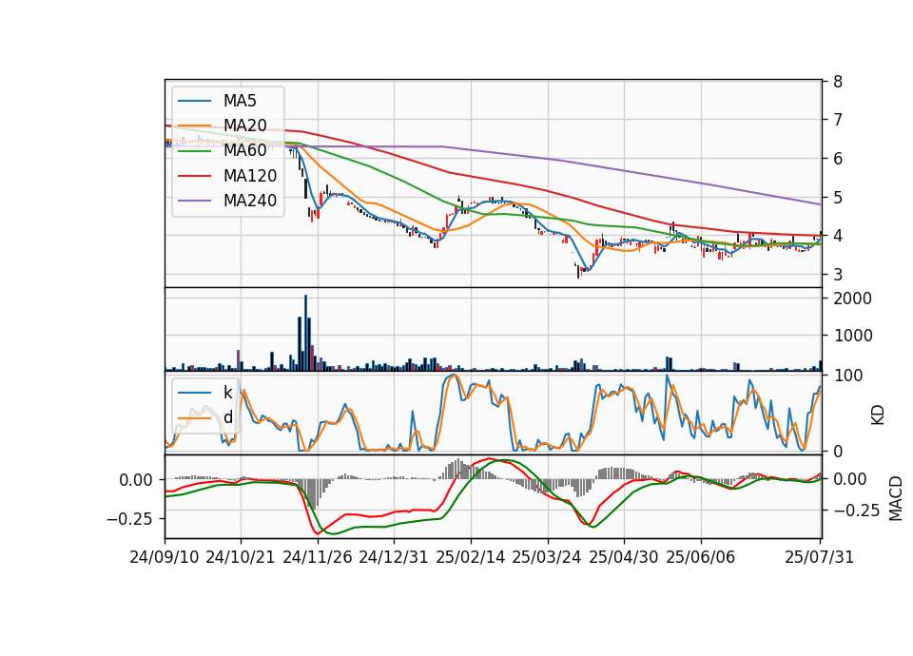
Task: Click the d legend entry in KD panel
Action: pyautogui.click(x=228, y=417)
